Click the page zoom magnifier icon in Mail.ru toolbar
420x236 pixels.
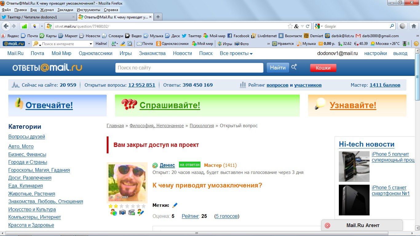130,44
